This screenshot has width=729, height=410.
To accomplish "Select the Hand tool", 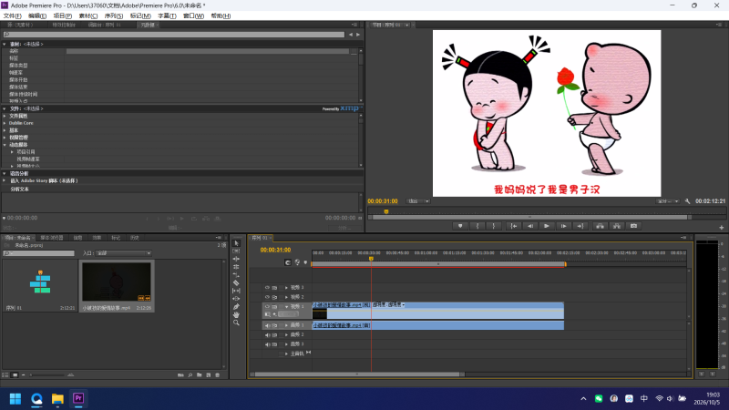I will (x=236, y=314).
